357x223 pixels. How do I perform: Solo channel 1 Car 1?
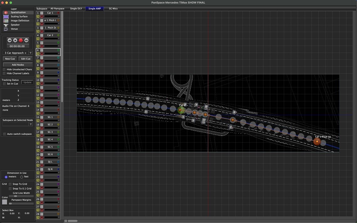(x=38, y=16)
